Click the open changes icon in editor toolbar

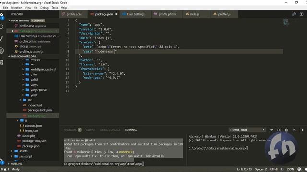[x=294, y=14]
